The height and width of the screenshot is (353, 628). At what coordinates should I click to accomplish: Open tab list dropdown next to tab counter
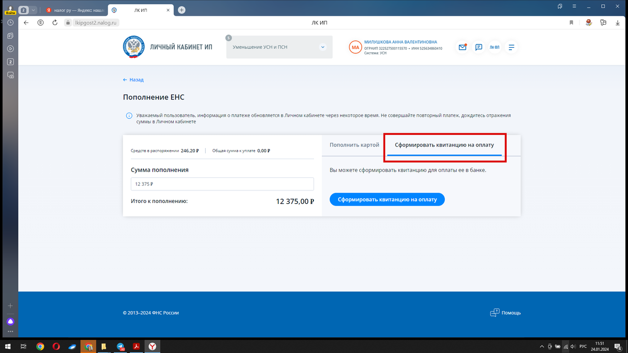click(32, 9)
